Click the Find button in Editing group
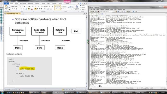The width and height of the screenshot is (167, 94). pos(82,6)
